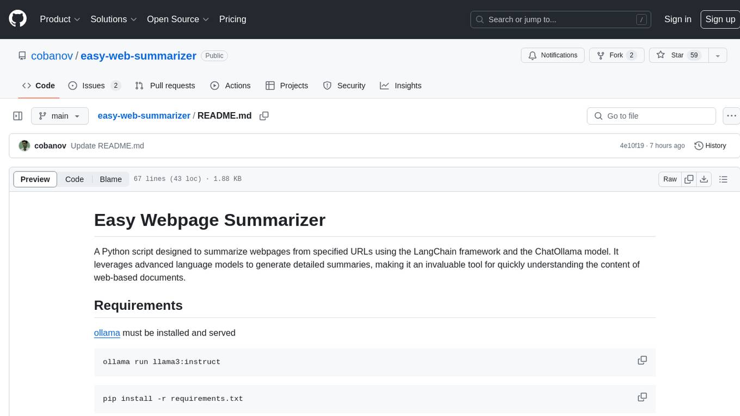Screen dimensions: 740x416
Task: View file History
Action: (x=710, y=146)
